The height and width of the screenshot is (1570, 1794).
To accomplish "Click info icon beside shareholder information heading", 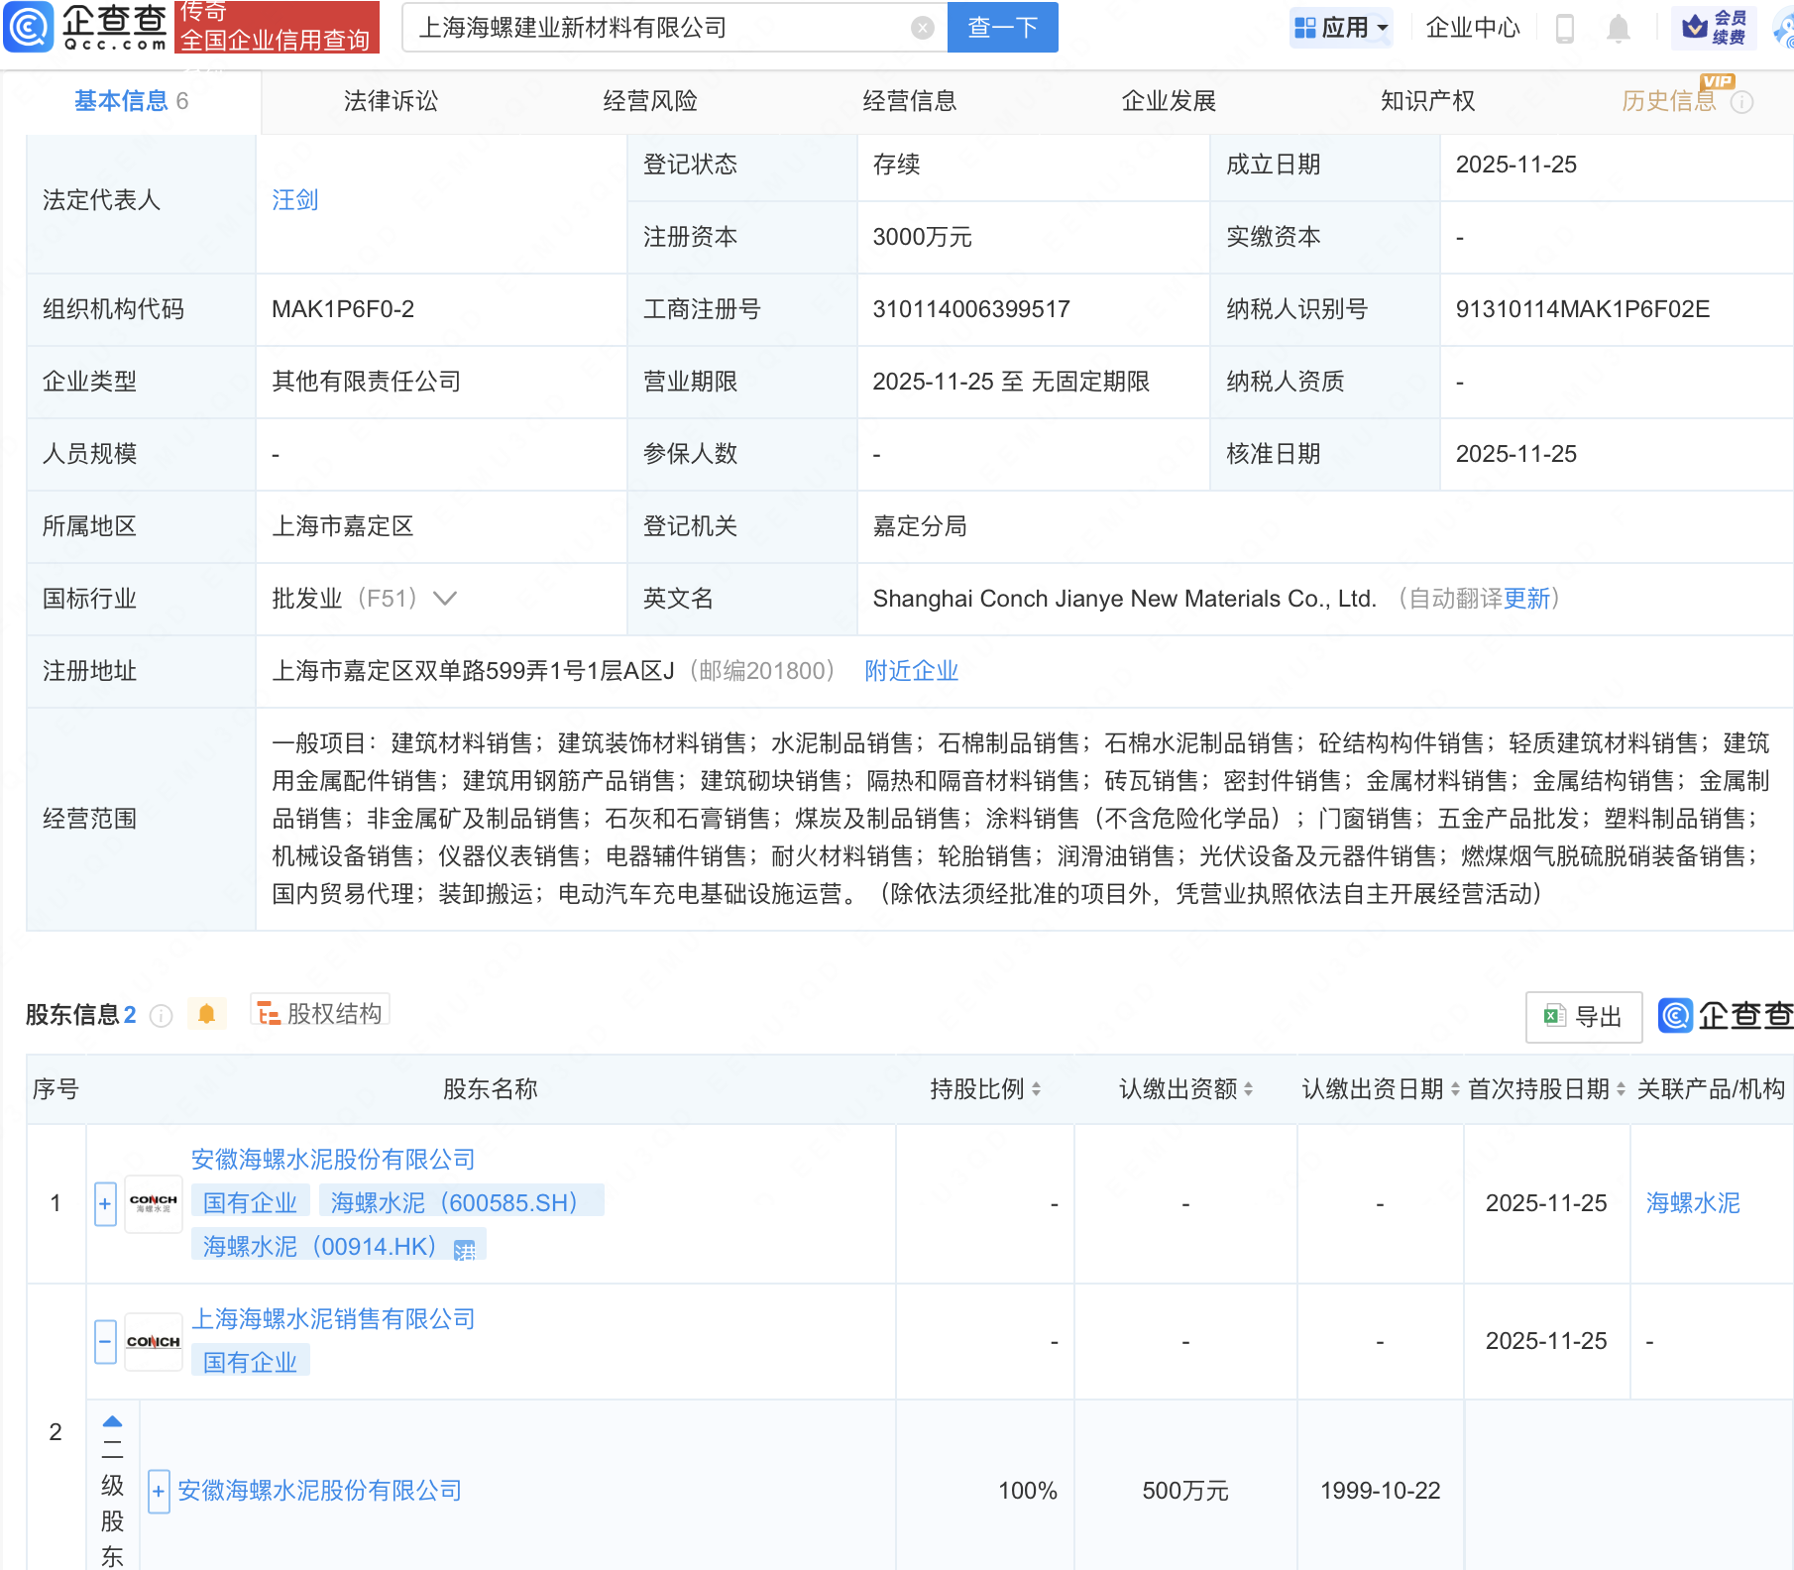I will 161,1016.
